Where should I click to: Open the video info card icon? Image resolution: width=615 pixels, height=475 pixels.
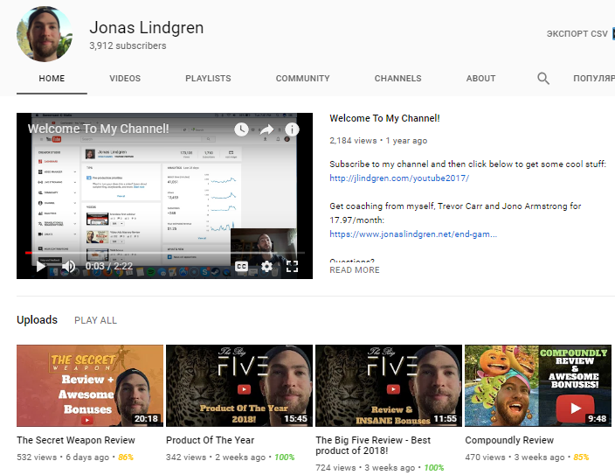point(292,129)
